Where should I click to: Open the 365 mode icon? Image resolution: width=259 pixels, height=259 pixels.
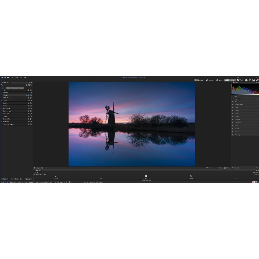(250, 80)
